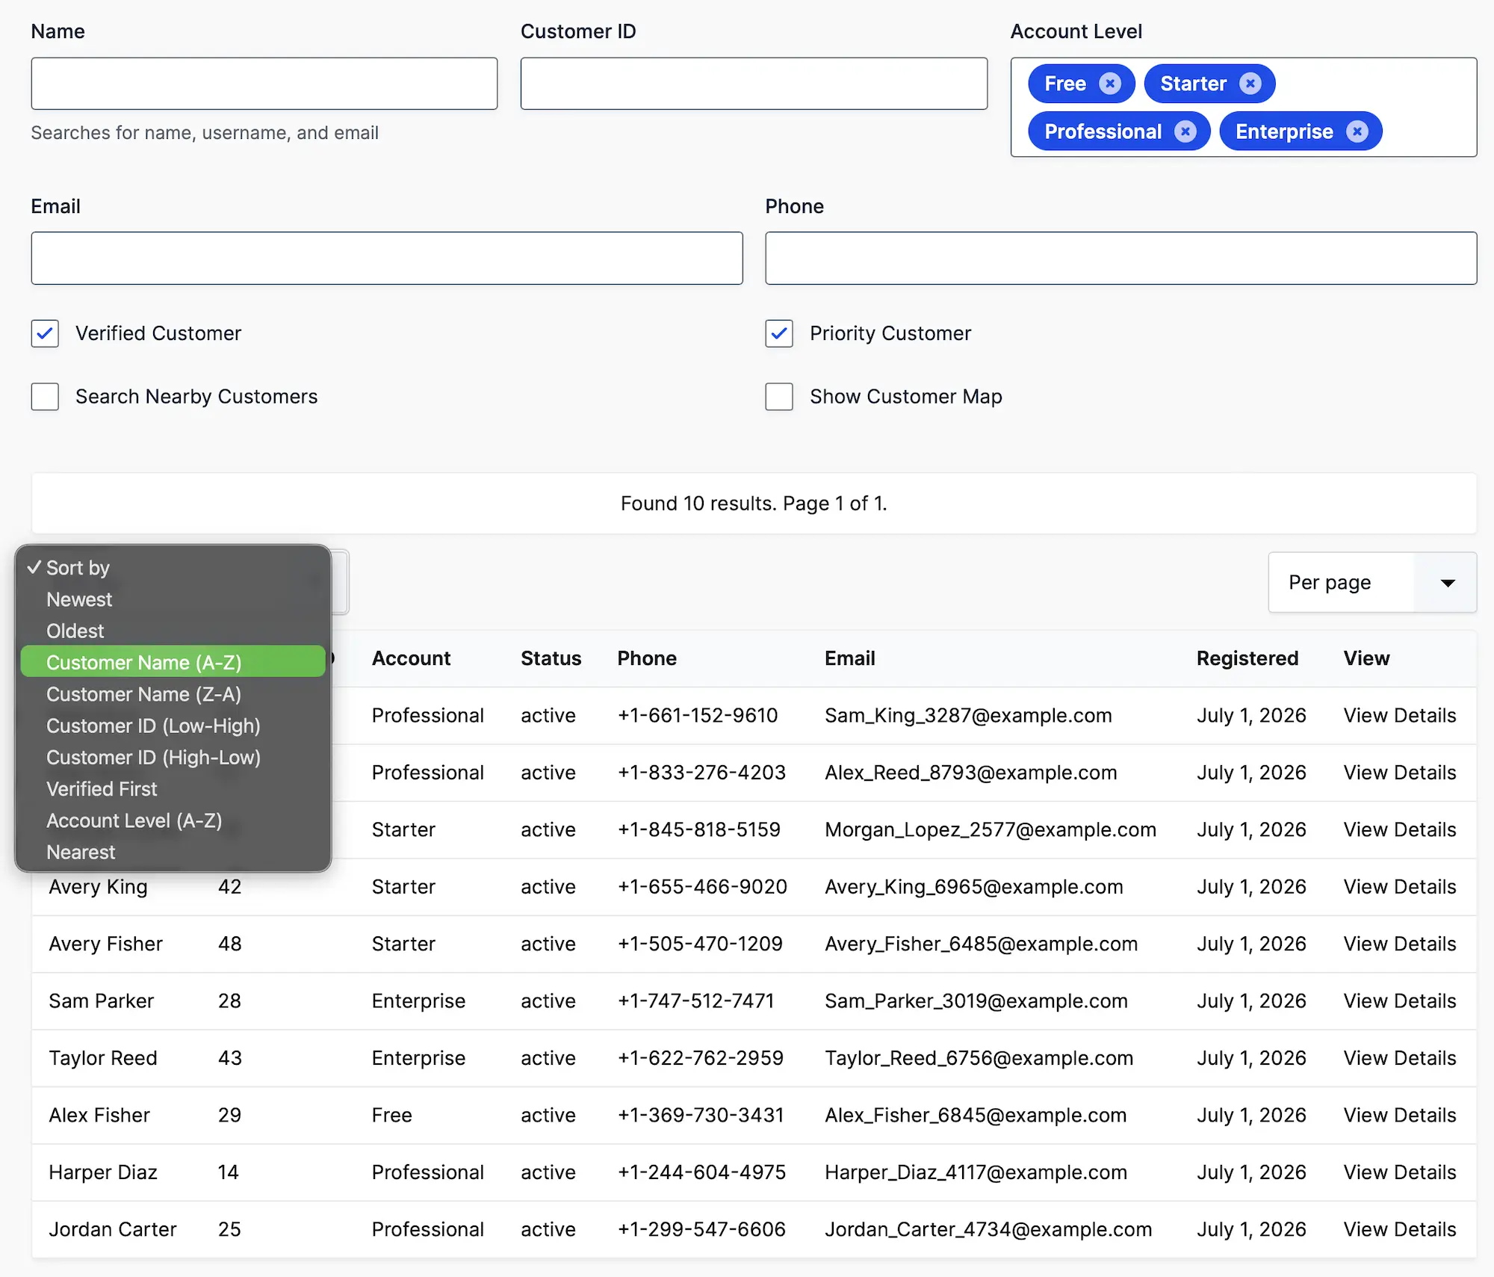Focus the Customer ID field
This screenshot has width=1494, height=1277.
click(754, 84)
